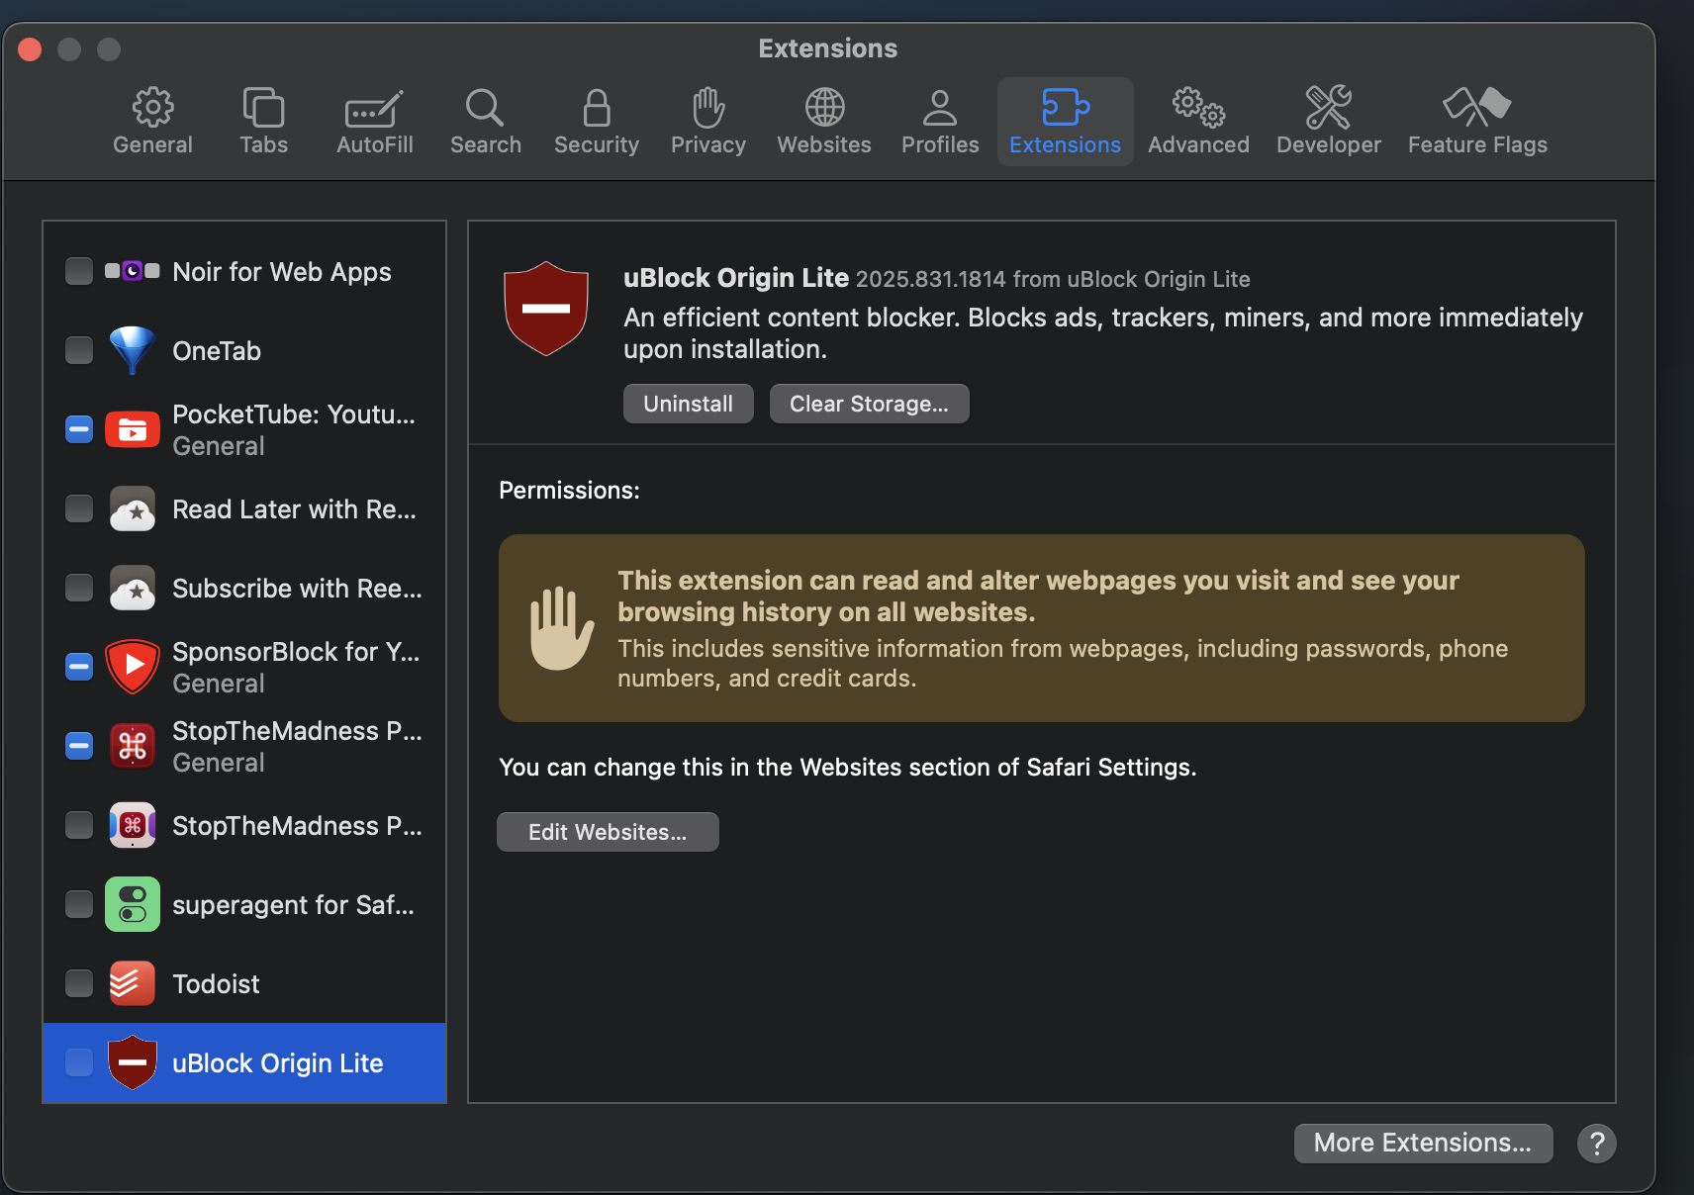
Task: Open the General settings tab
Action: (152, 122)
